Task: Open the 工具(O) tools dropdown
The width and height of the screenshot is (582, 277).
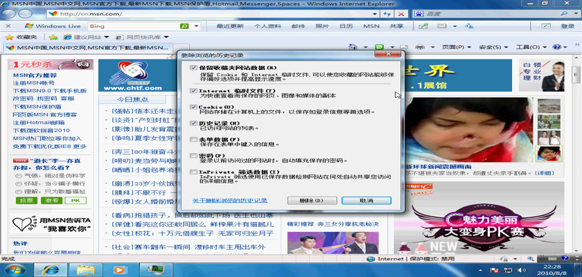Action: coord(528,47)
